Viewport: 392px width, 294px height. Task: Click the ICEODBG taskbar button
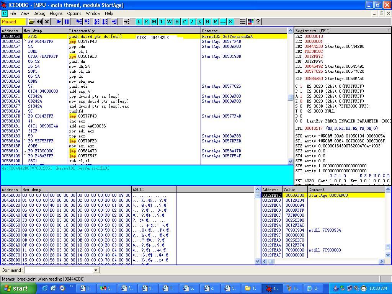click(x=272, y=288)
